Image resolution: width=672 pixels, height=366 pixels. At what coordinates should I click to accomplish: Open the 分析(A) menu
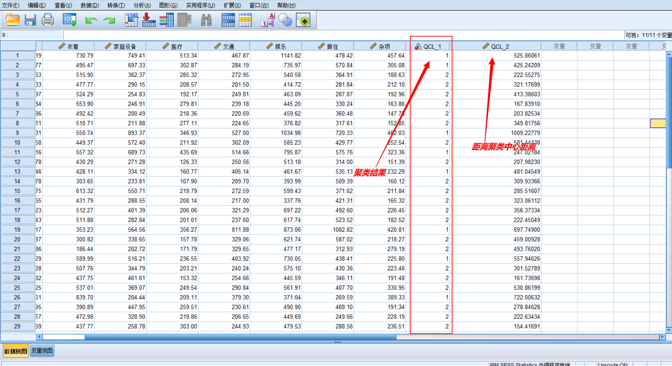pyautogui.click(x=142, y=5)
